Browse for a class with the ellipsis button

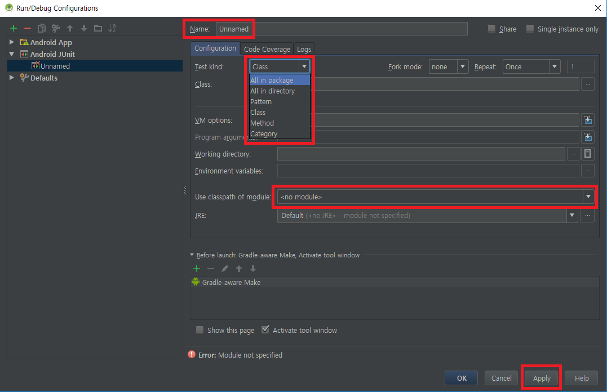[x=588, y=84]
